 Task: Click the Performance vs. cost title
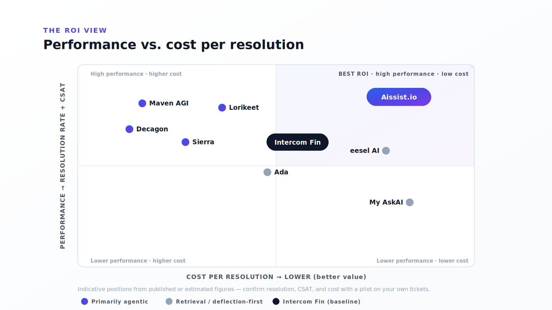pyautogui.click(x=174, y=45)
